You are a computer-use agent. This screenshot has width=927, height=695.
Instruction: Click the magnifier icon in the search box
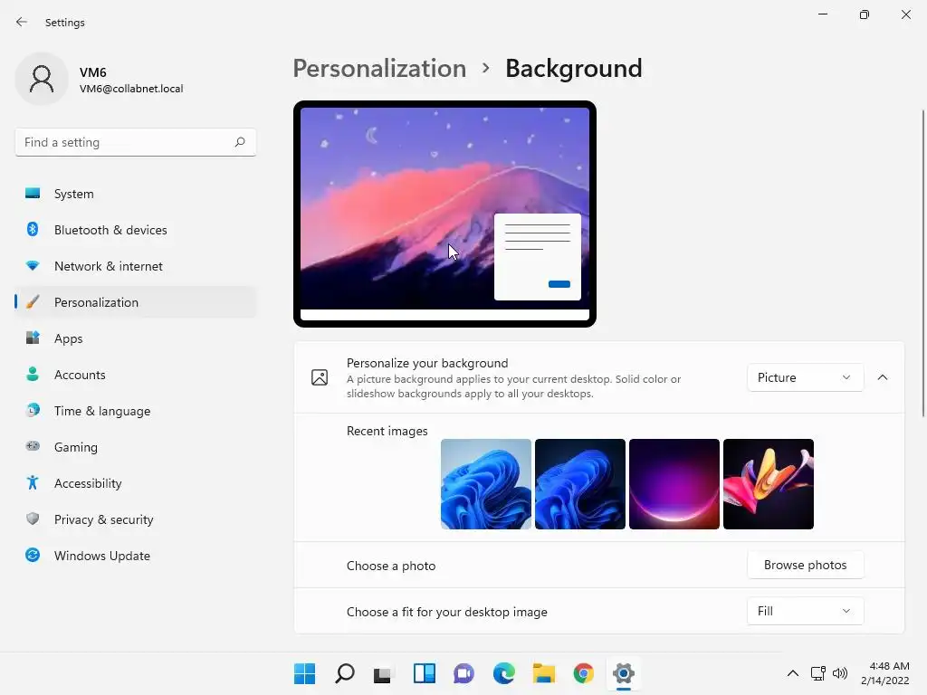pos(239,142)
